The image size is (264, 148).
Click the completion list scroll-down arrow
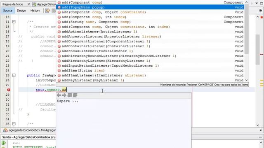(247, 80)
